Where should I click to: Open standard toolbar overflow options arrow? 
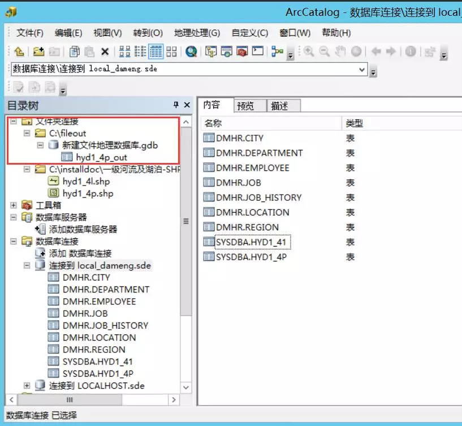click(291, 53)
